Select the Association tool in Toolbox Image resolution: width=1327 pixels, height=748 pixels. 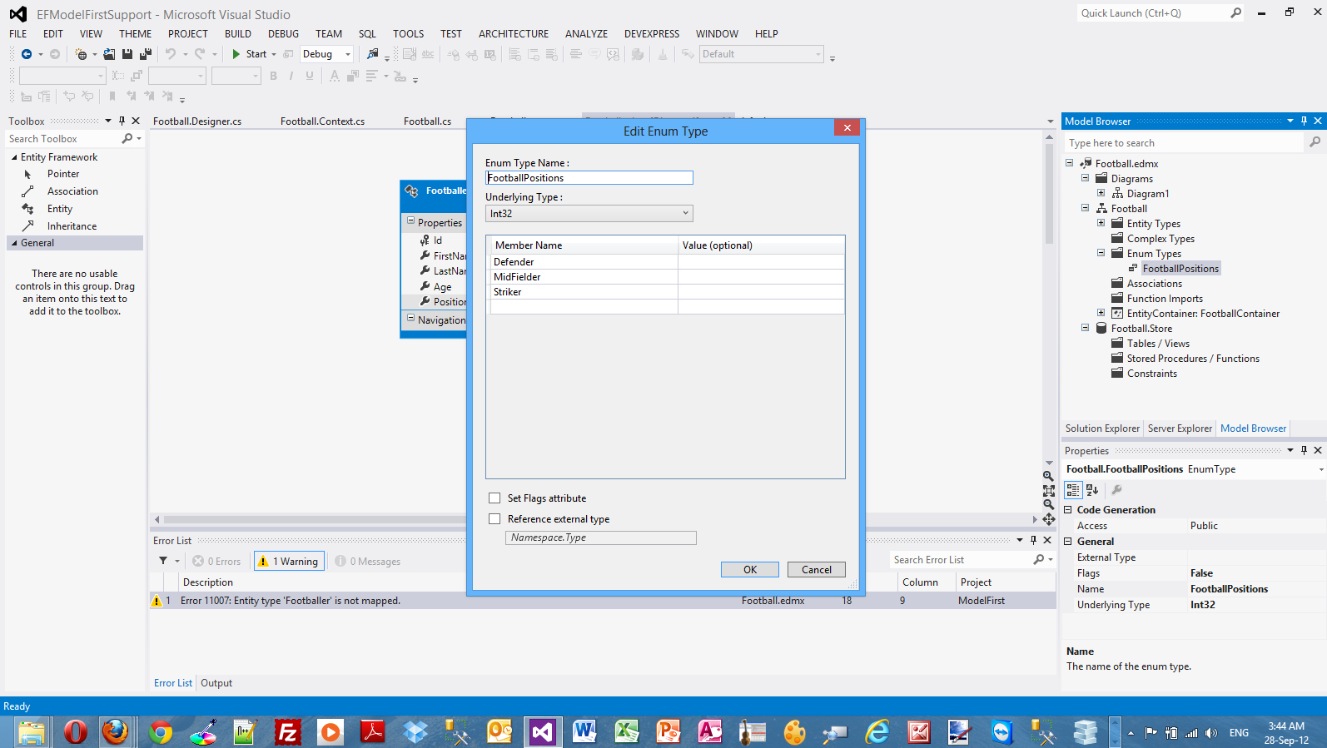(72, 191)
